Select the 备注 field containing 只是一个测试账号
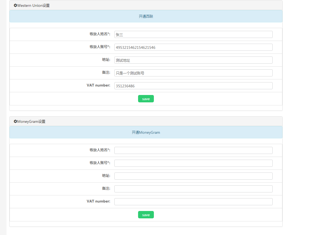This screenshot has height=235, width=311. [193, 73]
